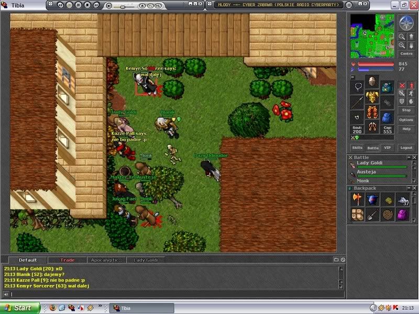Open the Help button

tap(406, 129)
